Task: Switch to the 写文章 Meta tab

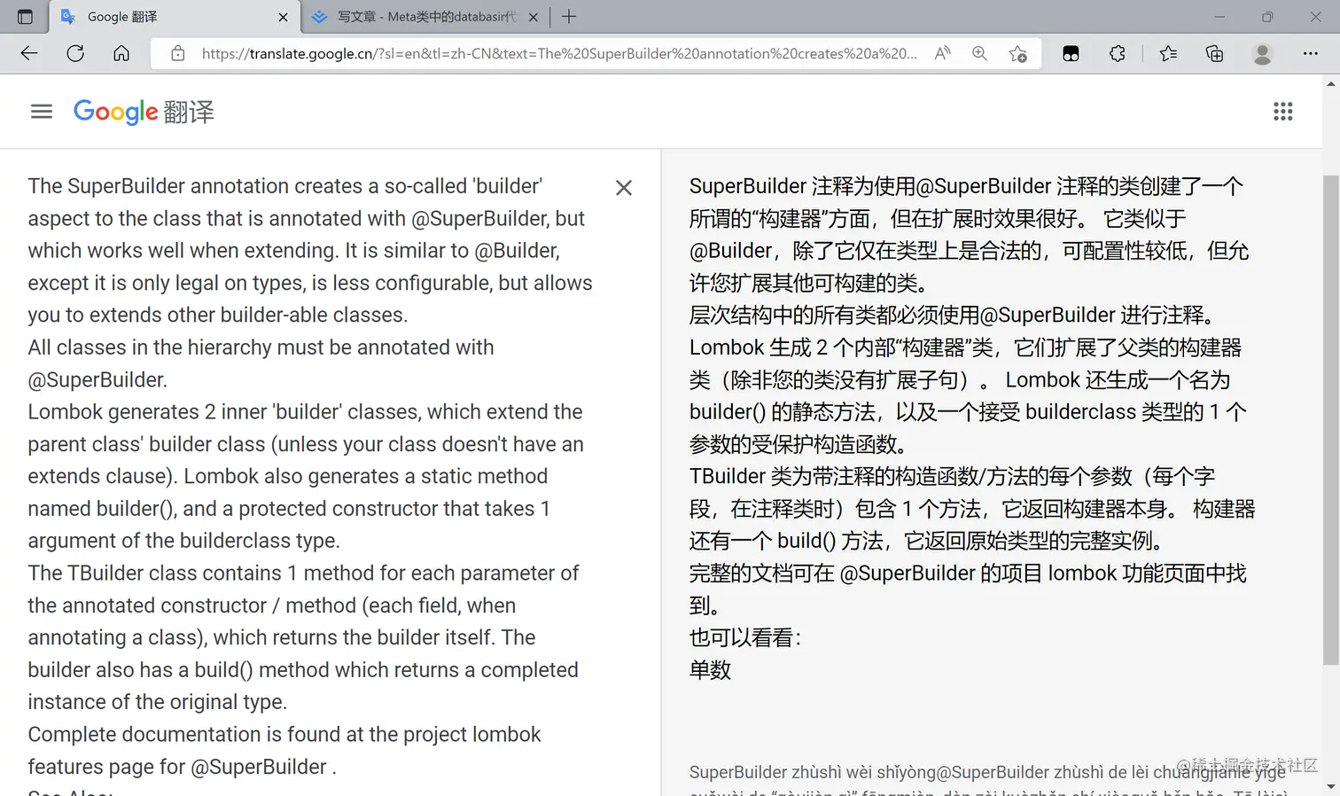Action: pos(425,17)
